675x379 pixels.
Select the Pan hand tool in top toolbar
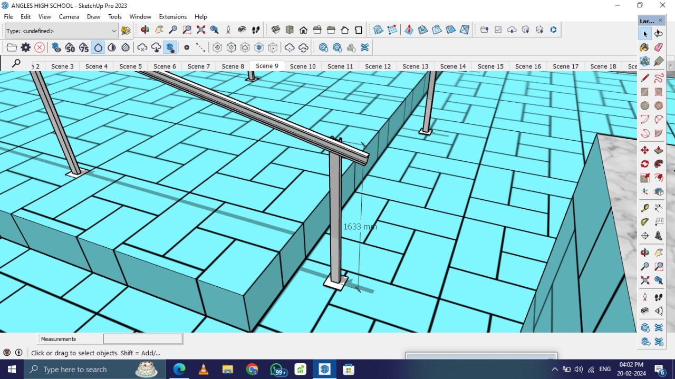pos(159,30)
